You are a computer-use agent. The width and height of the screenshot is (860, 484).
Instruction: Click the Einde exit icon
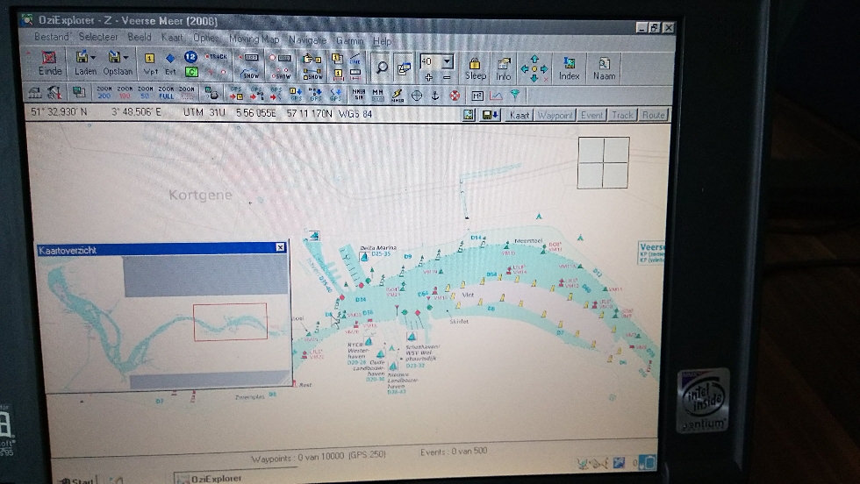pyautogui.click(x=49, y=58)
